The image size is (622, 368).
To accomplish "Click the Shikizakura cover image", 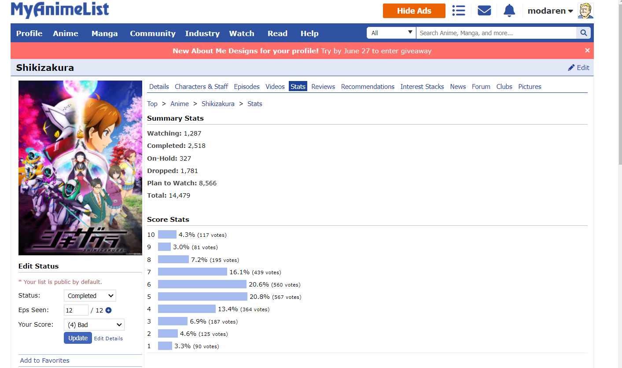I will click(80, 168).
